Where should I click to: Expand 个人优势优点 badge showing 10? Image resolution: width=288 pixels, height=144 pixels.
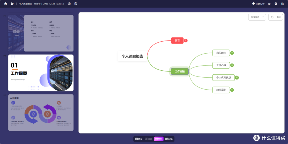[237, 78]
